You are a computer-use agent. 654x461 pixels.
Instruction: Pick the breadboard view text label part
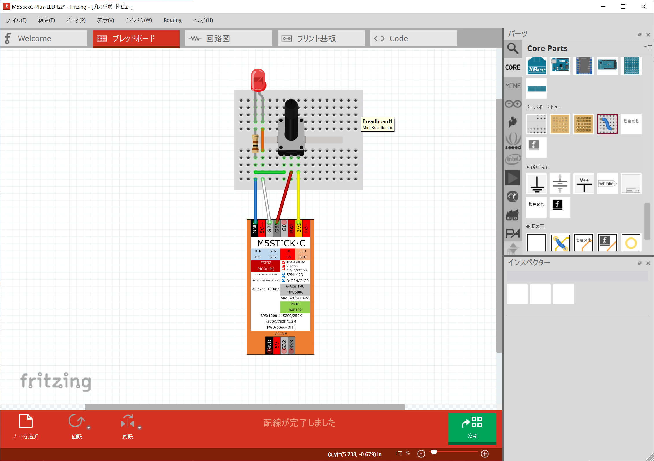(x=631, y=124)
